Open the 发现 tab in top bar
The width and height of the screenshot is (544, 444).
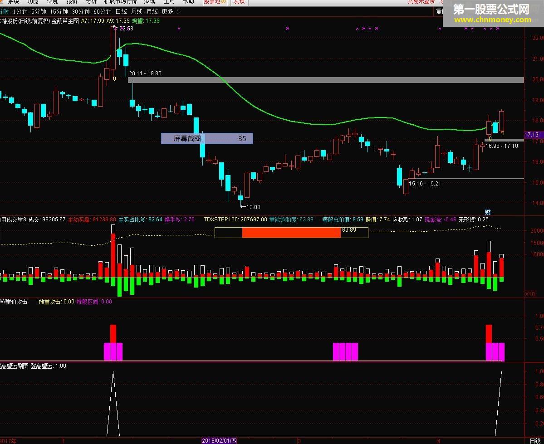click(239, 2)
